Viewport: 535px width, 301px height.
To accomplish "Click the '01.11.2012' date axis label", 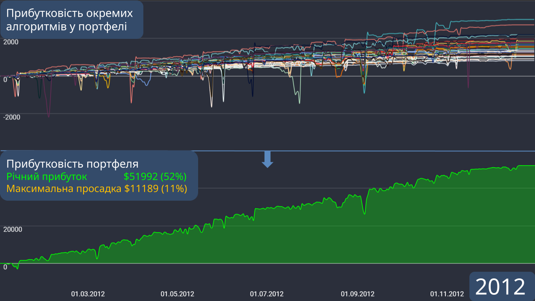I will (x=447, y=294).
